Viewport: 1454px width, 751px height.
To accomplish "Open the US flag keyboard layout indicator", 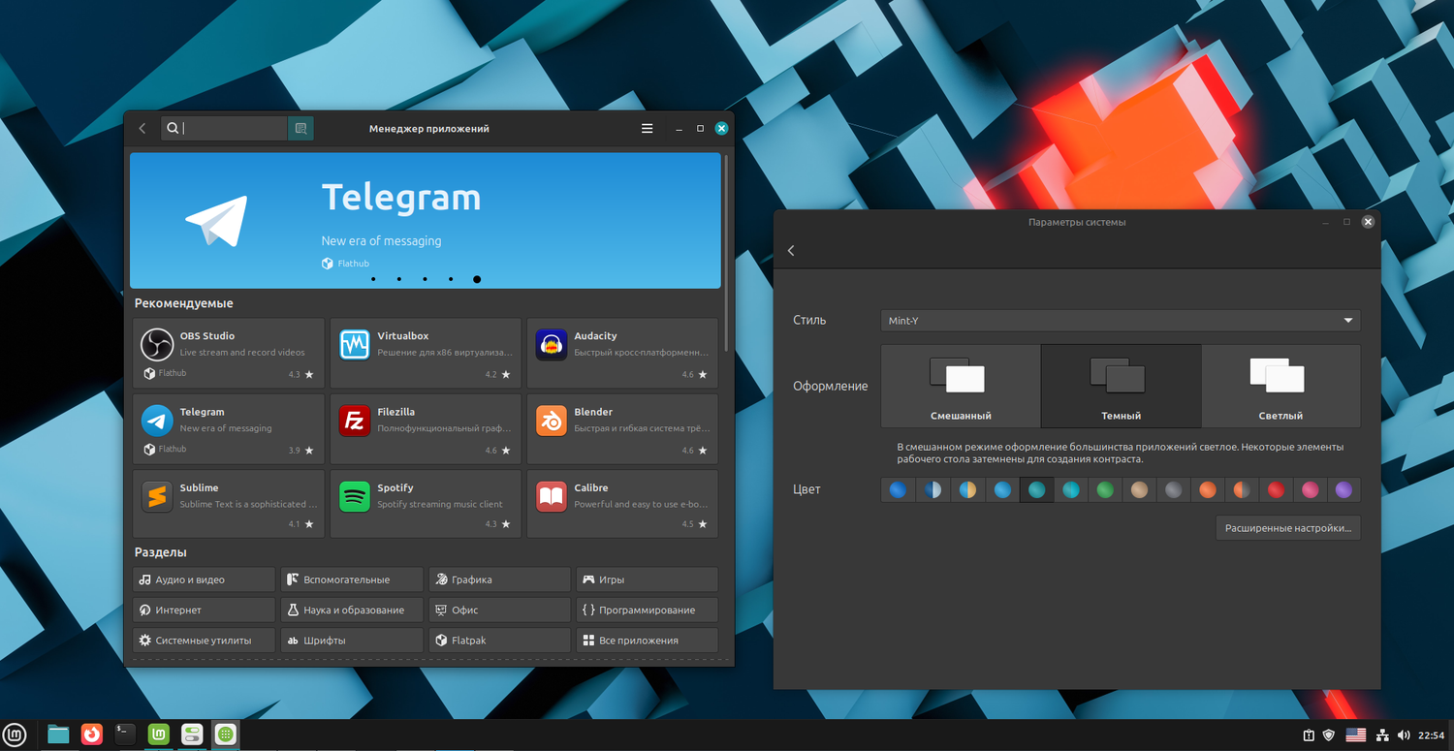I will 1356,735.
